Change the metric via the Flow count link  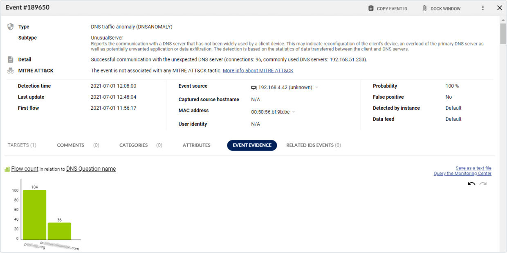(x=24, y=168)
